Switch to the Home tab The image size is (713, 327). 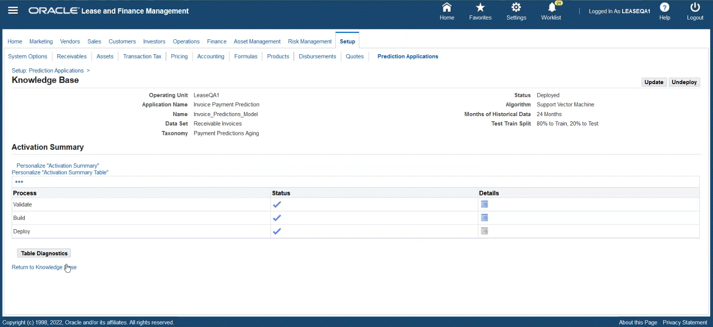[15, 41]
